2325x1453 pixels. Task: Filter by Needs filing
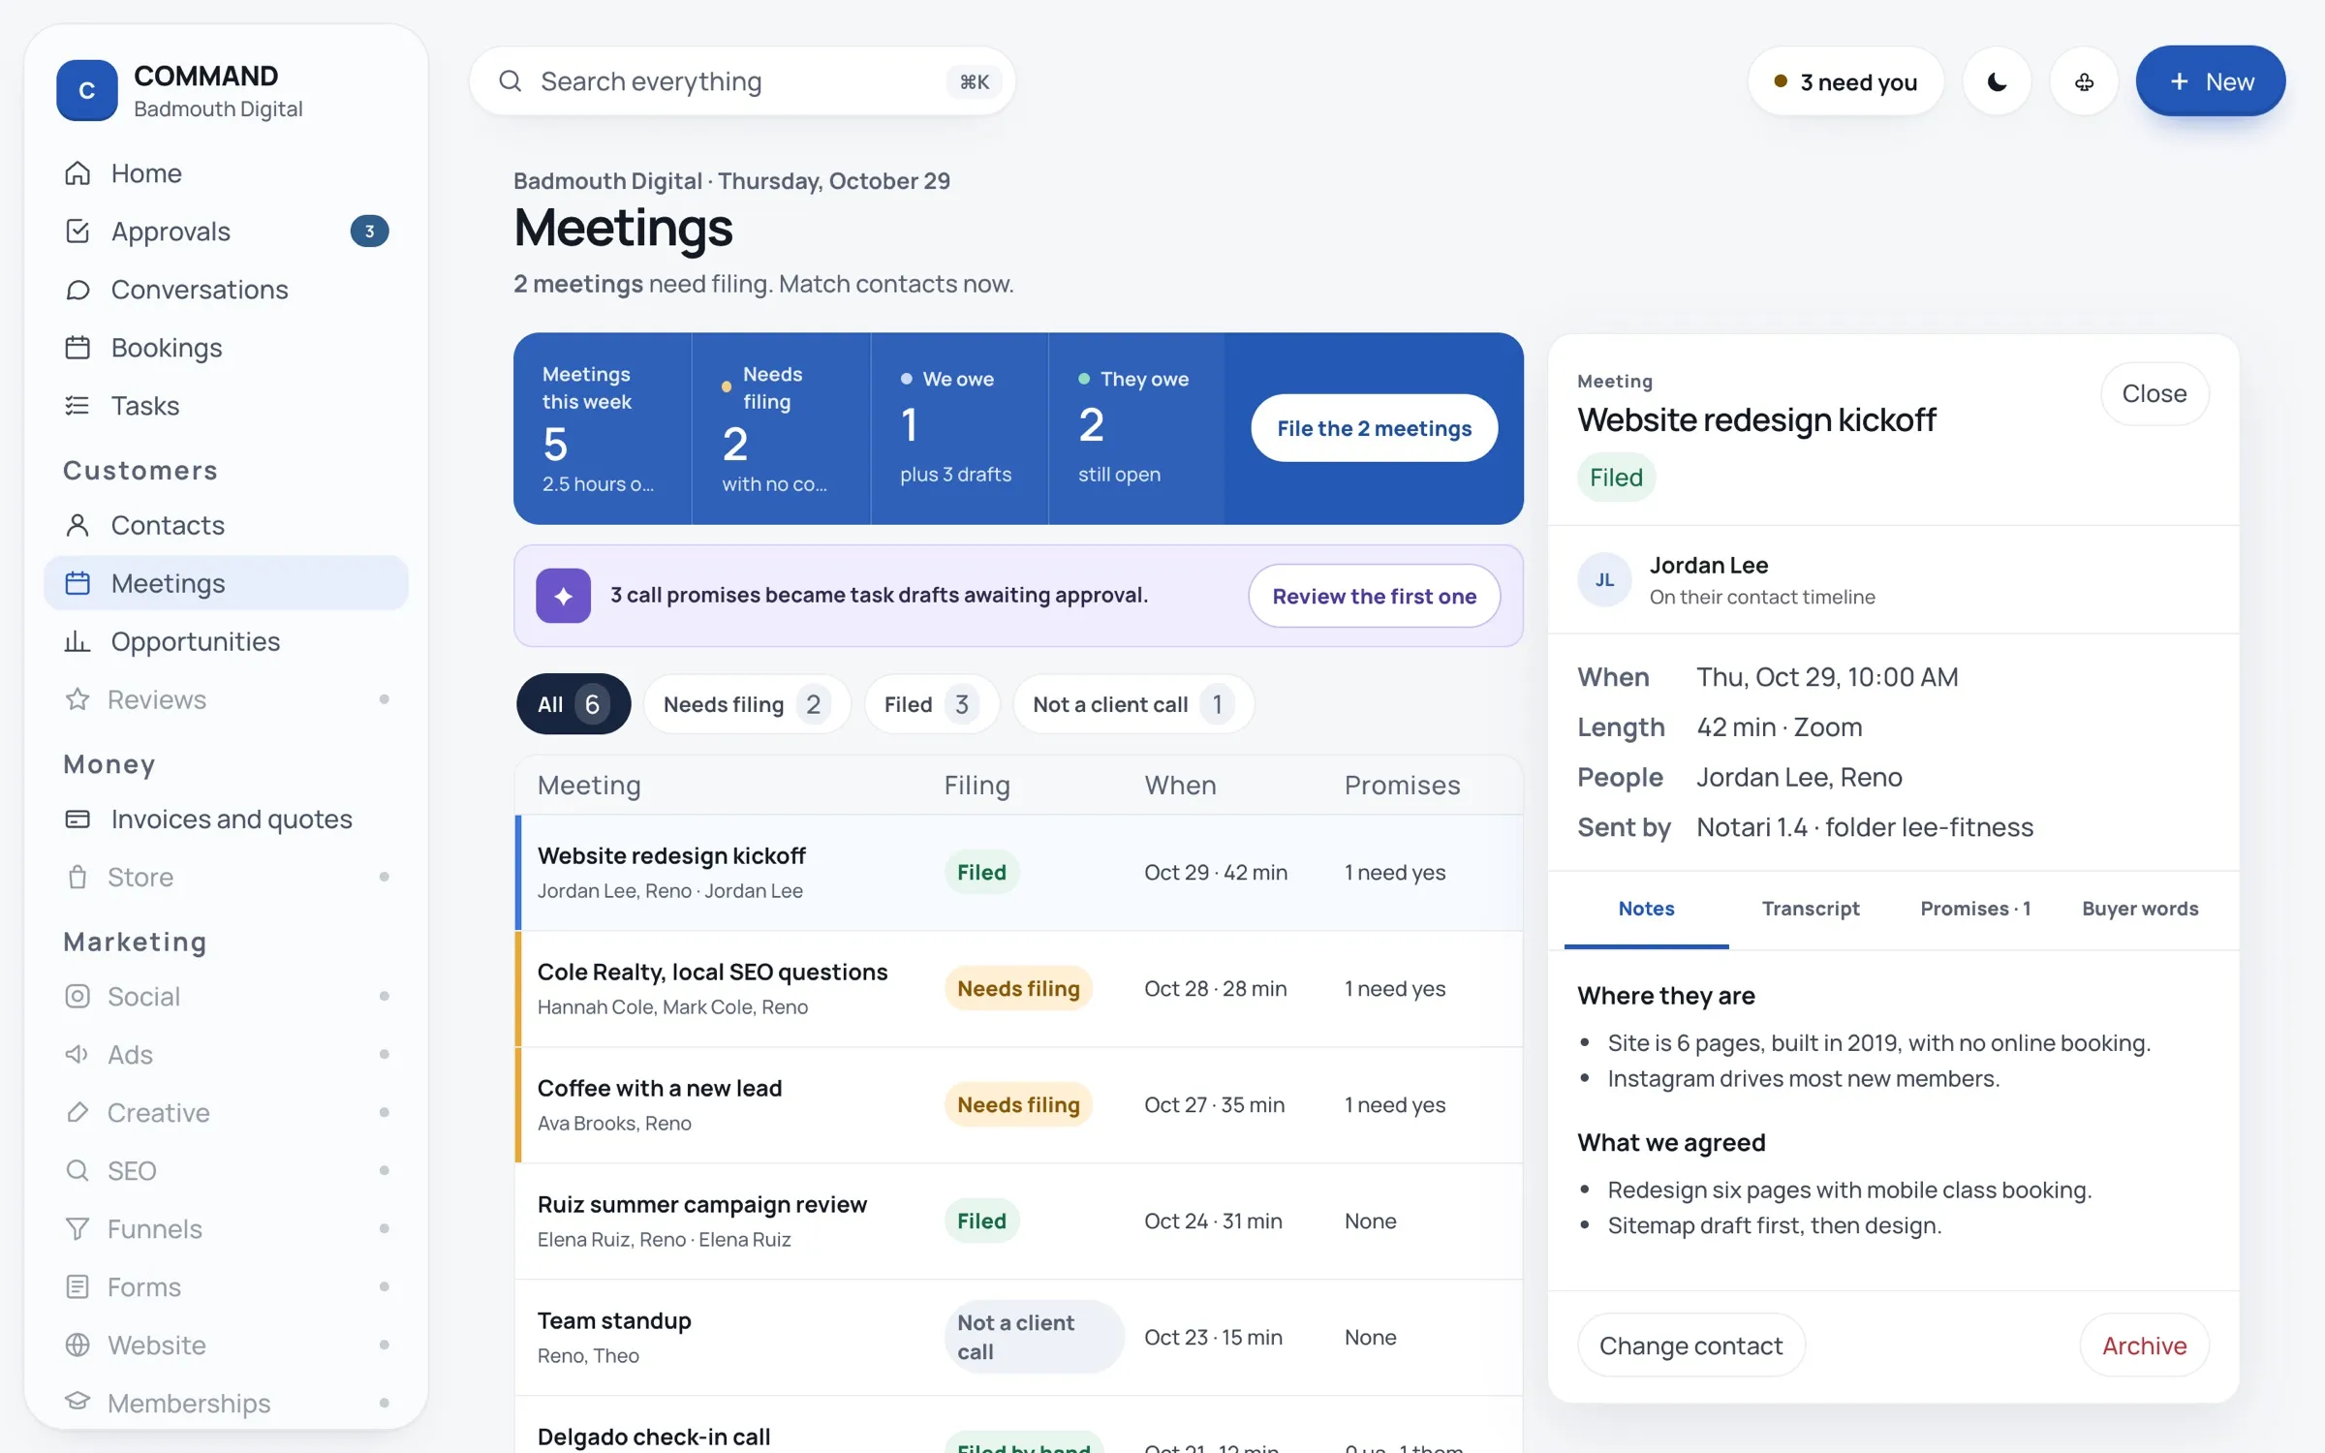pos(747,704)
